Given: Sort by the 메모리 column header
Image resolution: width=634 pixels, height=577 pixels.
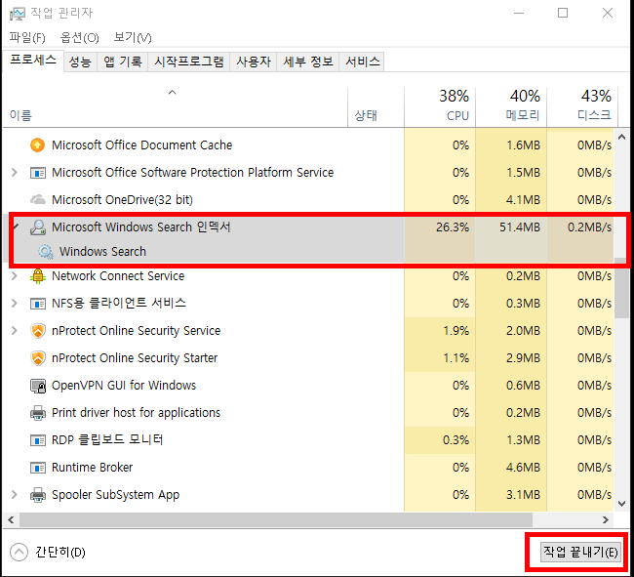Looking at the screenshot, I should pos(511,107).
